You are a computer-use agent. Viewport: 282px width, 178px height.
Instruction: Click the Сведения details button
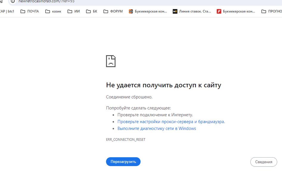pyautogui.click(x=264, y=162)
